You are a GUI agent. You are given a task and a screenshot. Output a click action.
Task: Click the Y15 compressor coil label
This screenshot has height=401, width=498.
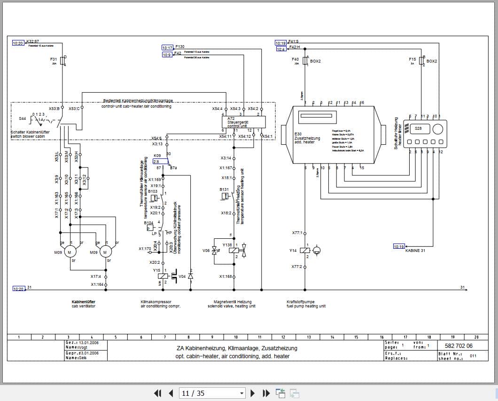click(x=156, y=270)
